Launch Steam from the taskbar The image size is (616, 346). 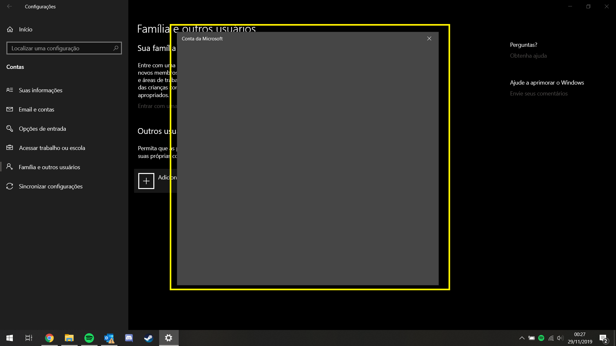click(x=149, y=338)
